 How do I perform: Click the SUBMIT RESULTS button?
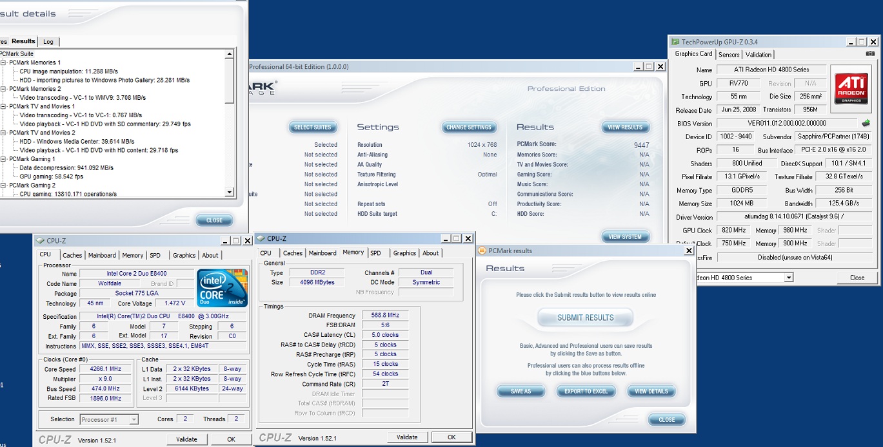pos(585,318)
